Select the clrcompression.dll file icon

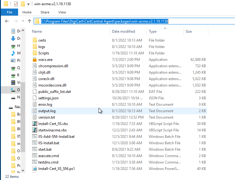35,66
